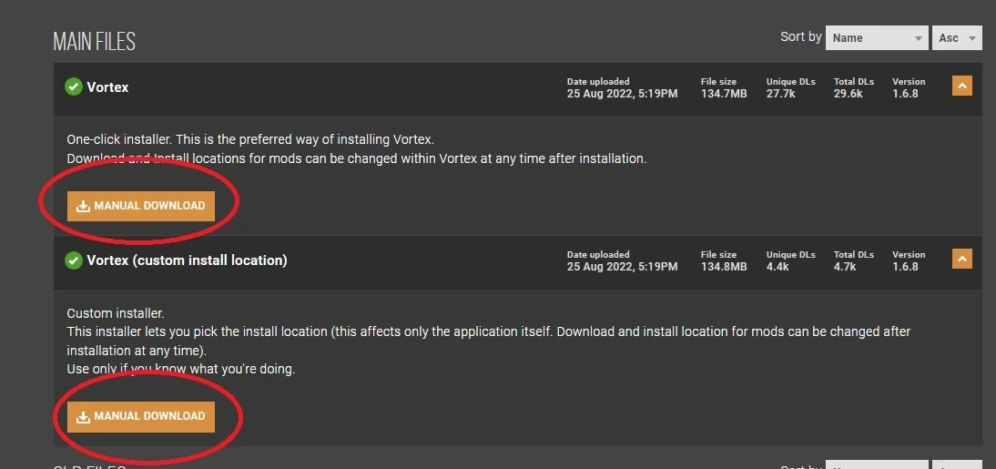
Task: Open the Asc sort order dropdown for Main Files
Action: tap(957, 38)
